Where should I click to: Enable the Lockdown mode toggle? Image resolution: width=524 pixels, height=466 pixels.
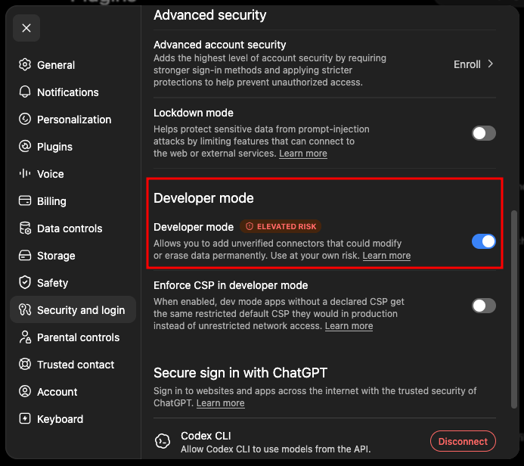[484, 133]
